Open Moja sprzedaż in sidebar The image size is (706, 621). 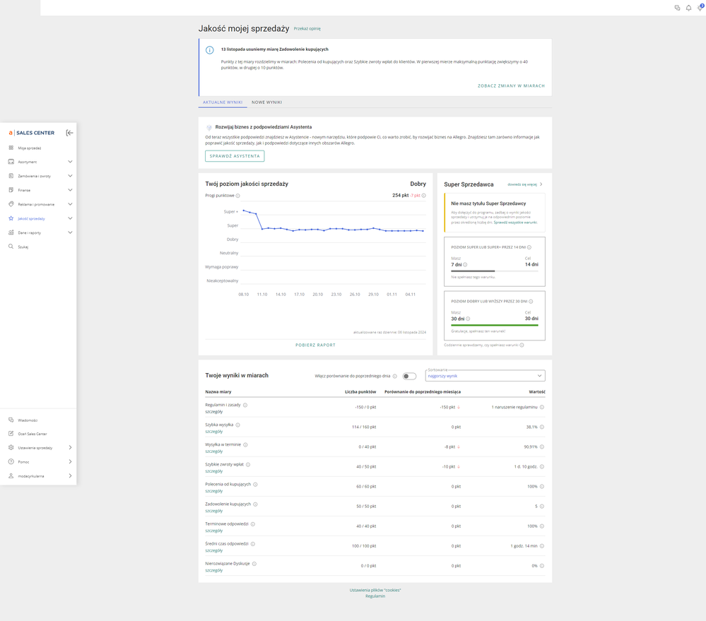click(x=29, y=148)
